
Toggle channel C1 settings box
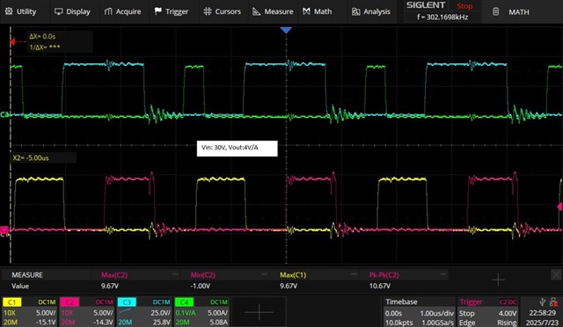pos(29,311)
